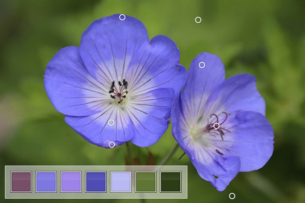The height and width of the screenshot is (203, 305).
Task: Select sample marker on left flower's bottom petal edge
Action: click(112, 144)
